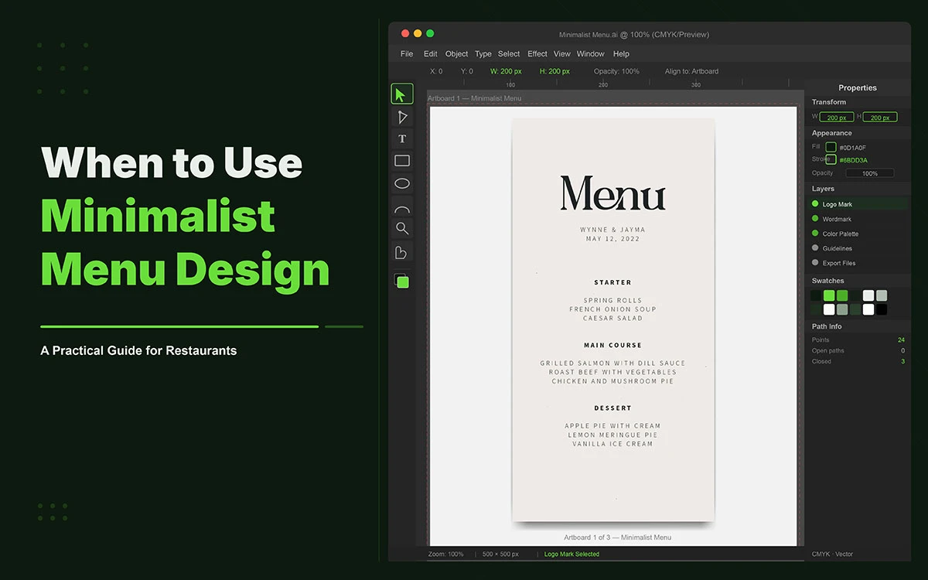
Task: Click the 'STARTER' heading on the artboard
Action: [x=612, y=283]
